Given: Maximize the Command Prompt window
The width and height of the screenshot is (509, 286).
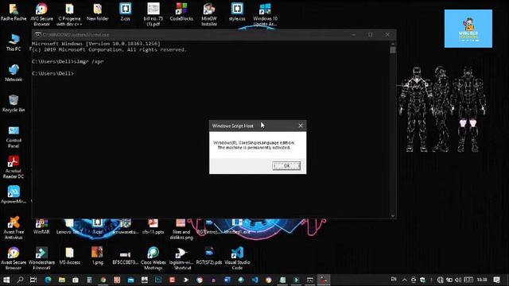Looking at the screenshot, I should (x=371, y=34).
